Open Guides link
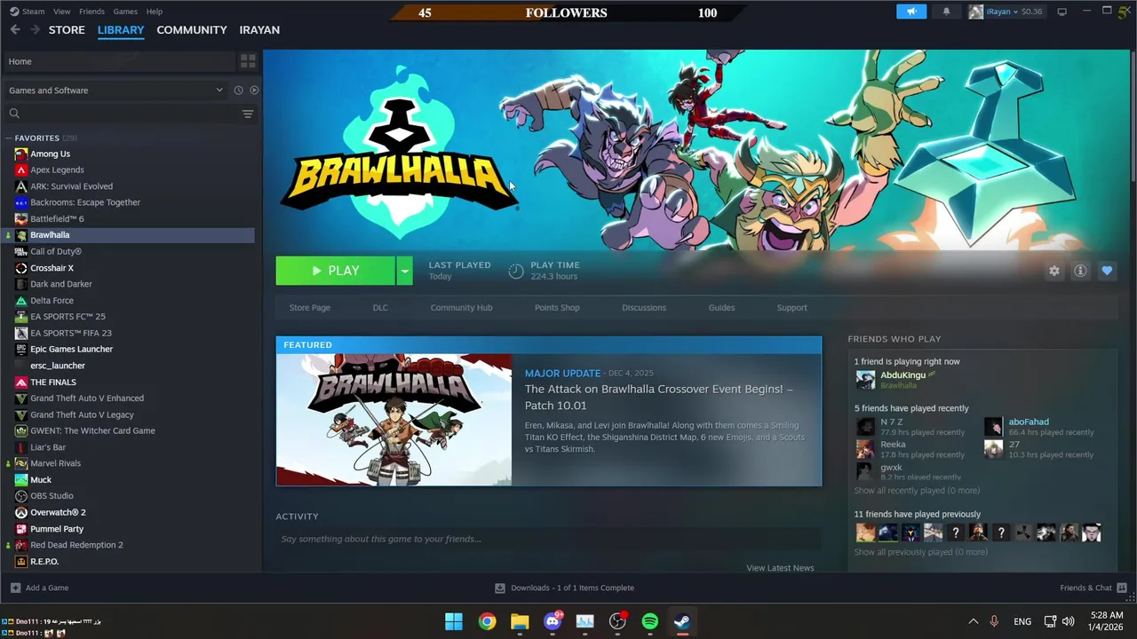This screenshot has height=639, width=1137. [721, 308]
